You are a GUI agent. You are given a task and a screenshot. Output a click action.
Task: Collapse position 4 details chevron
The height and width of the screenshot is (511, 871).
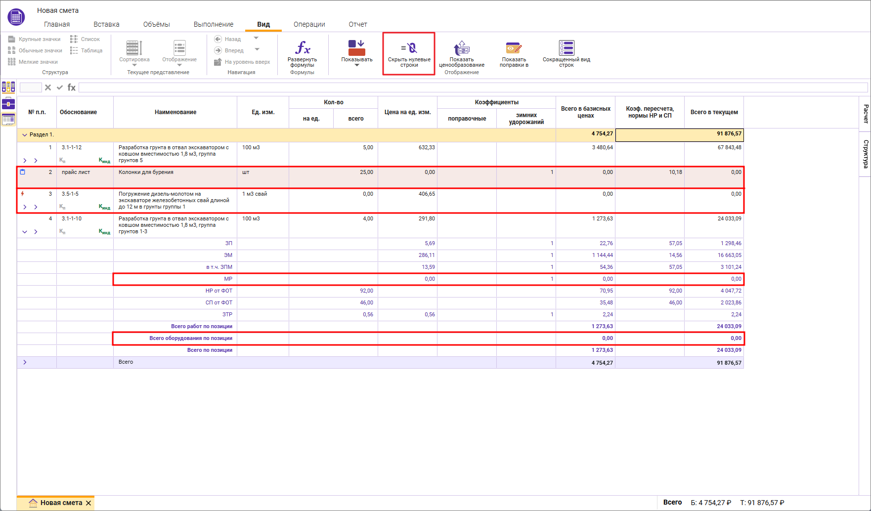[x=25, y=232]
